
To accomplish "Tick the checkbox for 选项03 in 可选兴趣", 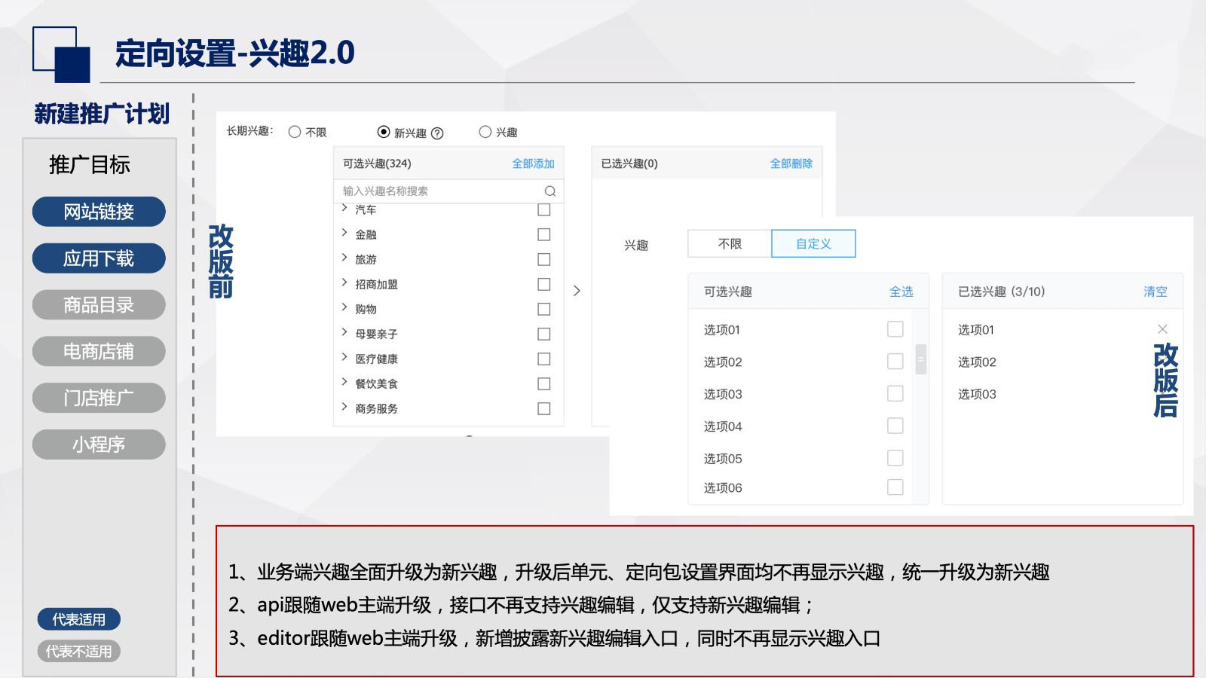I will 895,393.
